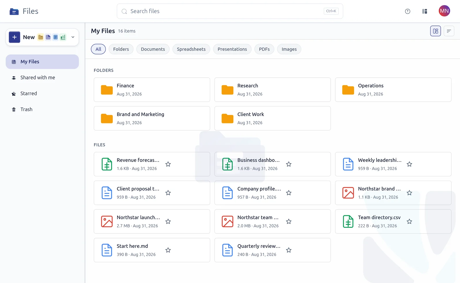Filter by Presentations
This screenshot has height=283, width=460.
click(x=232, y=49)
